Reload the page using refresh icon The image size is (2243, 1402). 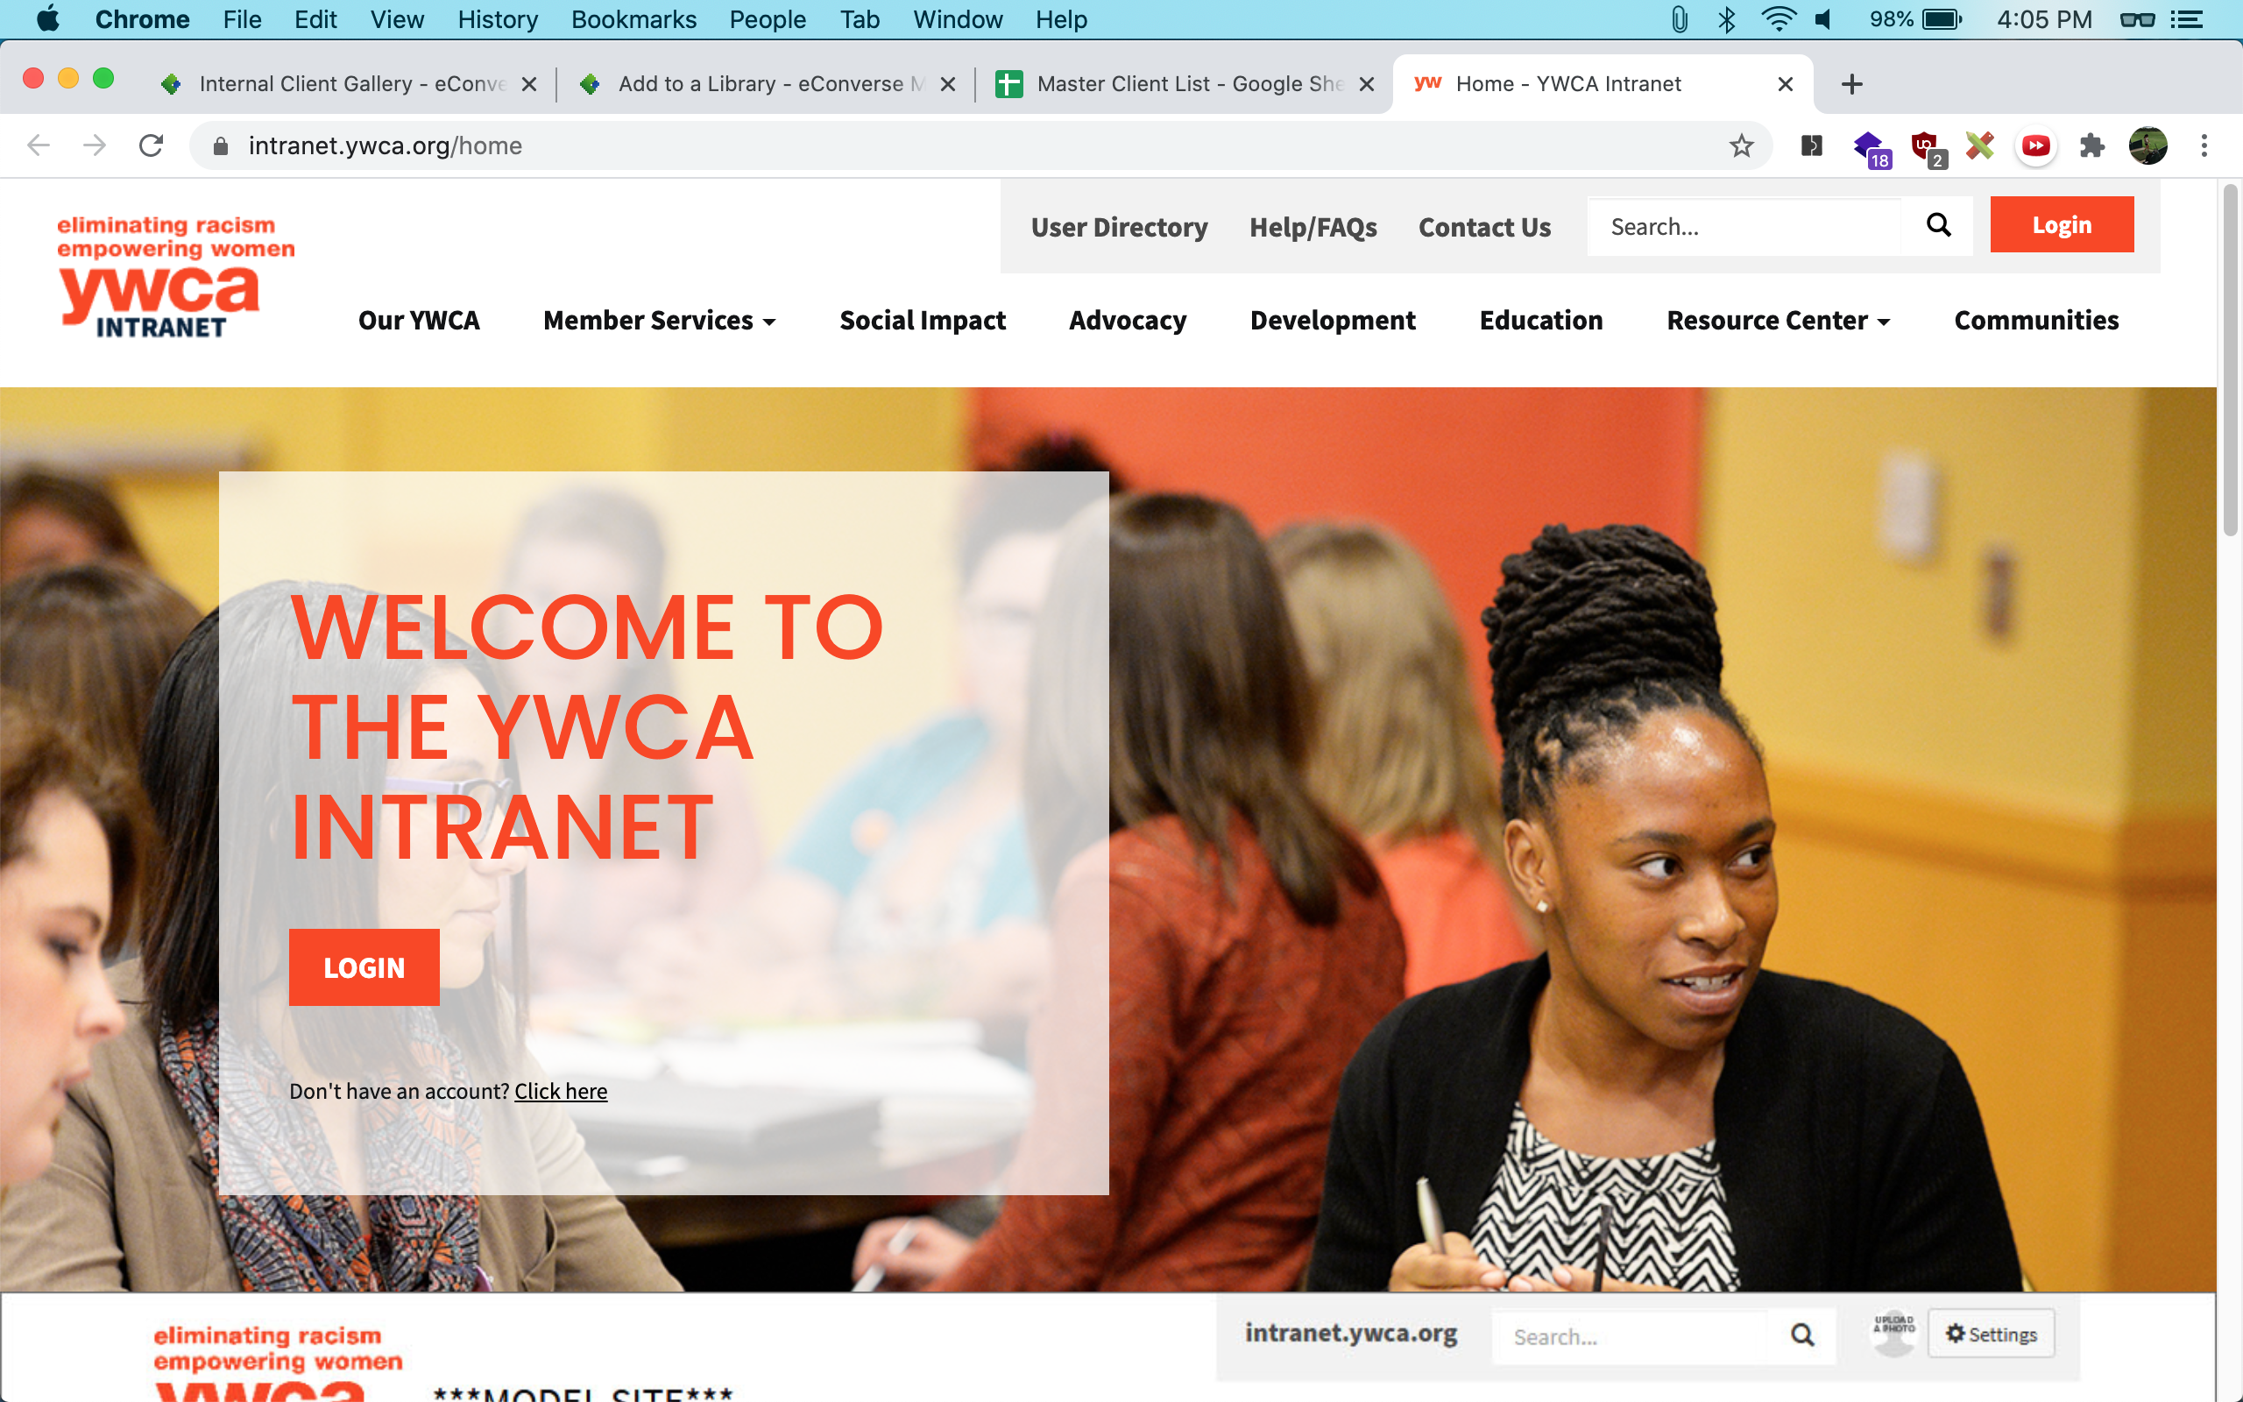click(151, 145)
